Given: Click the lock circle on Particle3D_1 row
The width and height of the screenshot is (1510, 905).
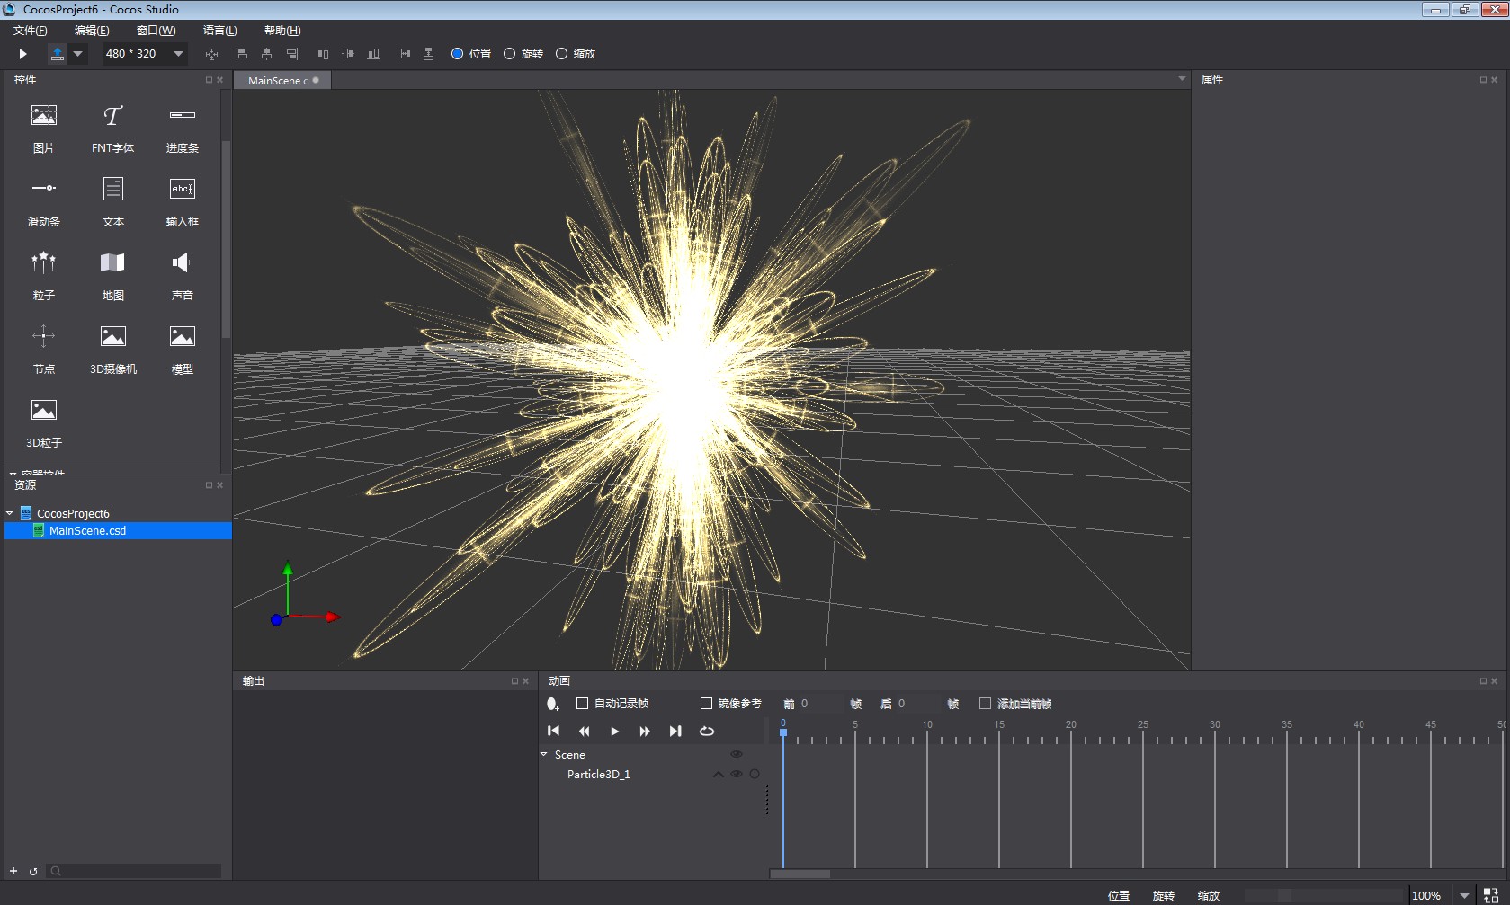Looking at the screenshot, I should coord(755,774).
